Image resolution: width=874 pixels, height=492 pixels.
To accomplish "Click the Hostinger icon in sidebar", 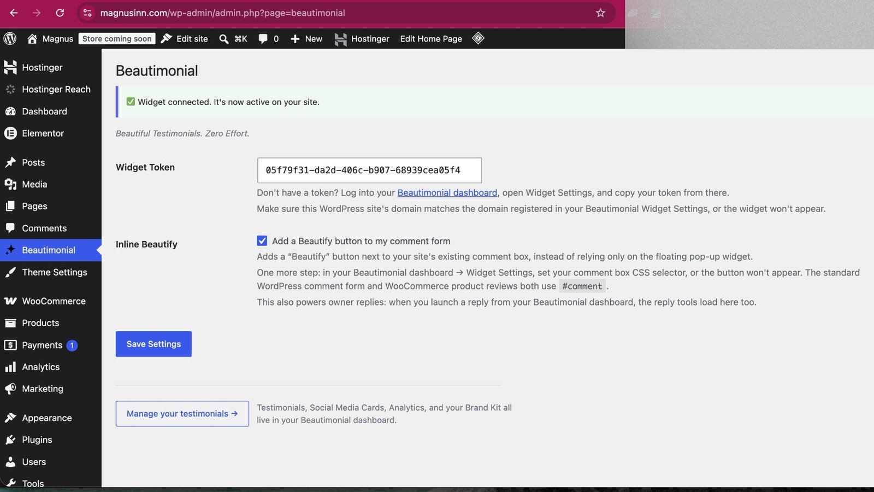I will [10, 67].
